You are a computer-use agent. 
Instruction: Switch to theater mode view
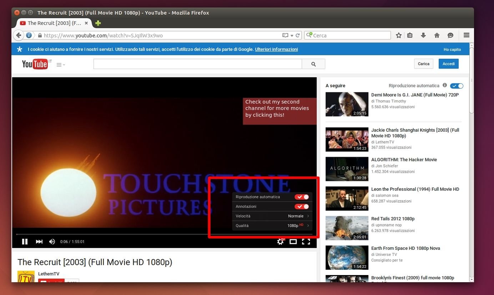tap(293, 242)
